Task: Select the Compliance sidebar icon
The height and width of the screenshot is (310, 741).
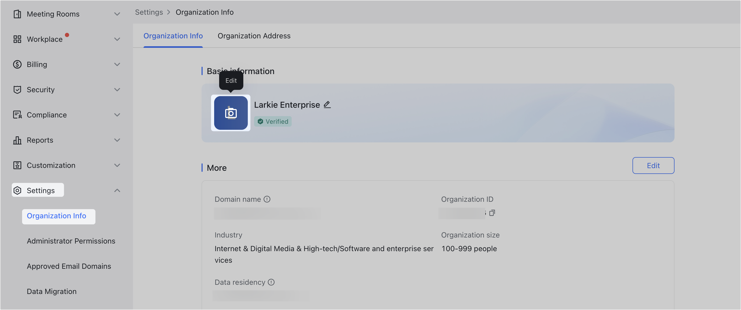Action: click(17, 115)
